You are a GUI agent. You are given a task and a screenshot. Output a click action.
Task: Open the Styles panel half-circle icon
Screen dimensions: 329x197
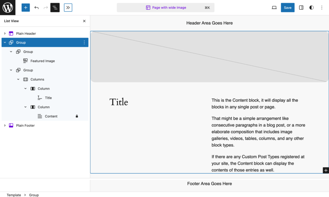pyautogui.click(x=311, y=7)
